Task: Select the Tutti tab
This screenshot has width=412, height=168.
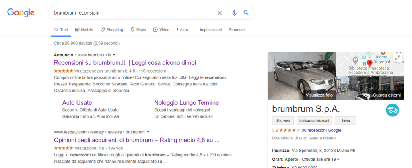Action: (61, 30)
